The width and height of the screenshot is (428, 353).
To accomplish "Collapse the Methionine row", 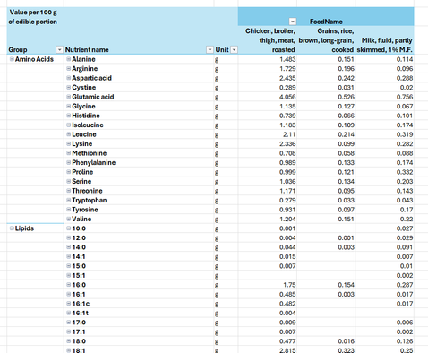I will pos(69,153).
